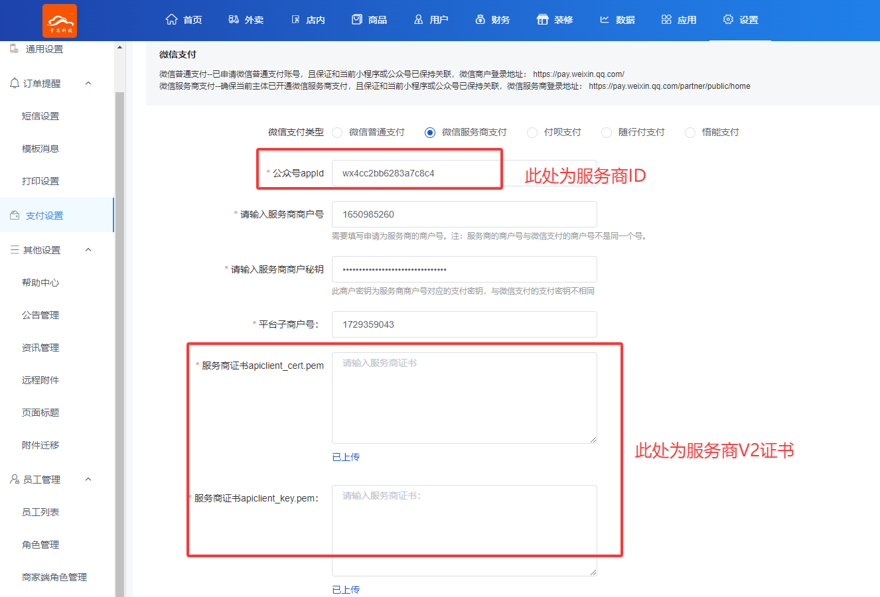The width and height of the screenshot is (880, 597).
Task: Open 短信设置 in the sidebar
Action: pos(40,116)
